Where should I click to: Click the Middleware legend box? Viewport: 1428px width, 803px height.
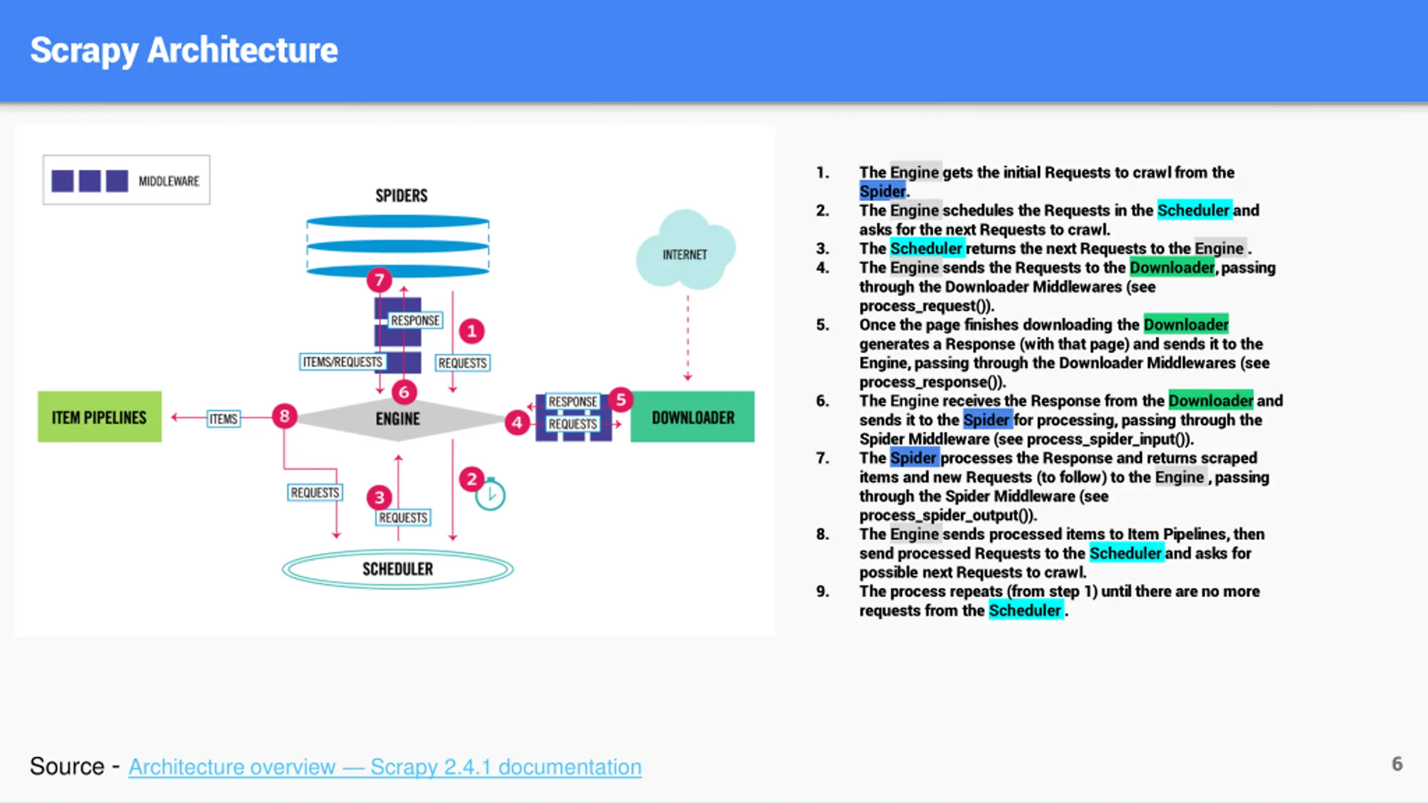127,180
